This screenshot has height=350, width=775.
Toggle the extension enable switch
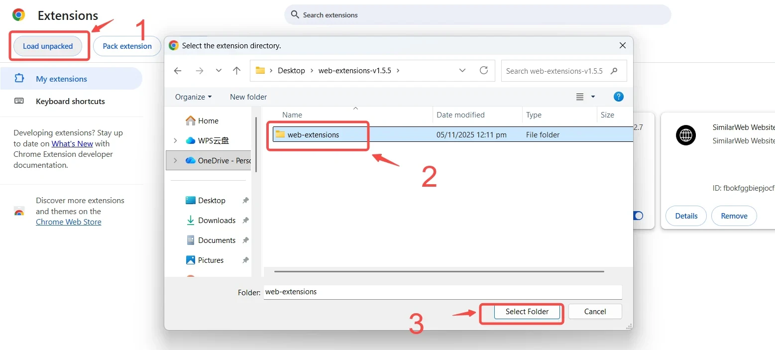coord(638,216)
